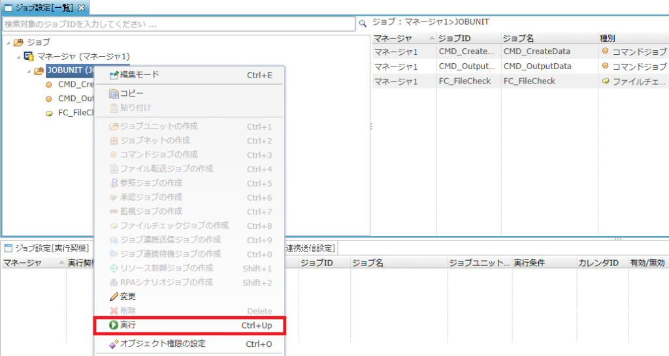Collapse the root ジョブ tree node
This screenshot has height=356, width=669.
tap(7, 42)
